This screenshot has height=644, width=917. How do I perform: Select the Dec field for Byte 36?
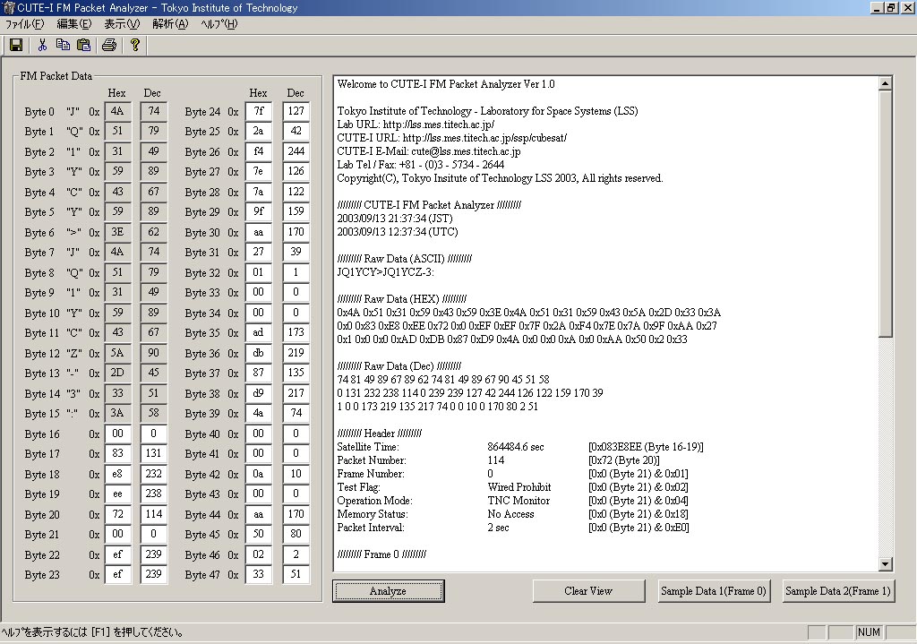(x=296, y=354)
